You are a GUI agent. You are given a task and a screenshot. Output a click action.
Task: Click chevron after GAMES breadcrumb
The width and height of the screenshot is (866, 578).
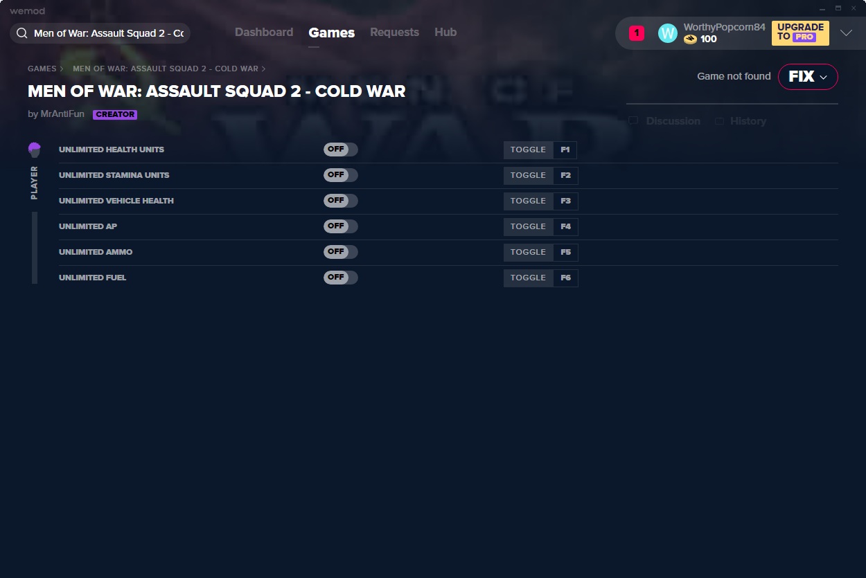[x=62, y=69]
